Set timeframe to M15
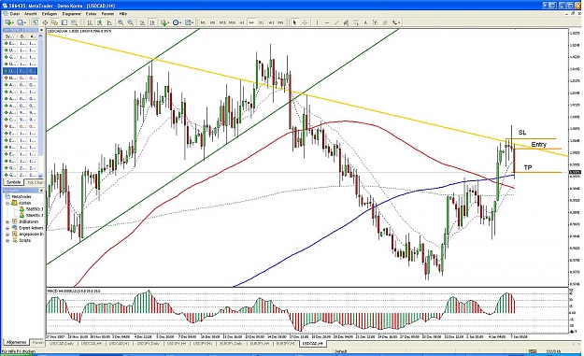 [222, 22]
